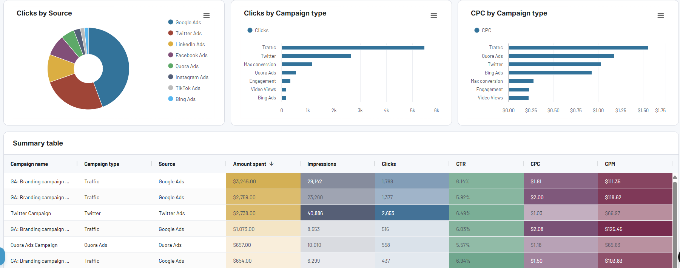Toggle Bing Ads legend entry in pie chart

[x=182, y=99]
